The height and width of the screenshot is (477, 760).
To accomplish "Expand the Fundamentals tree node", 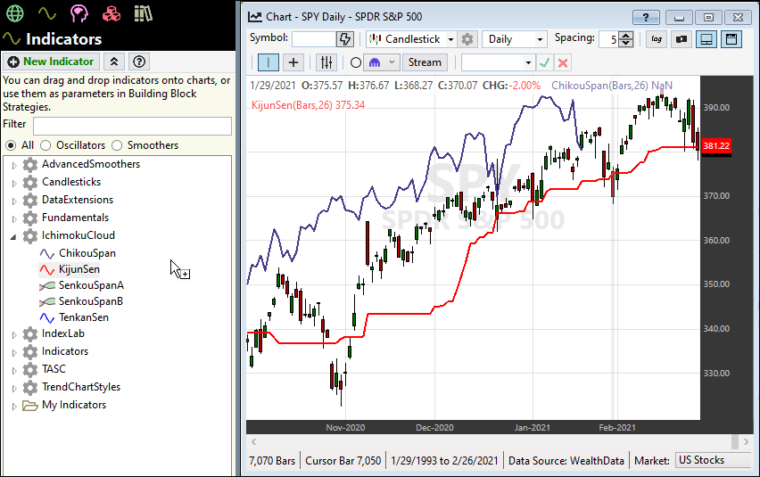I will pyautogui.click(x=14, y=219).
